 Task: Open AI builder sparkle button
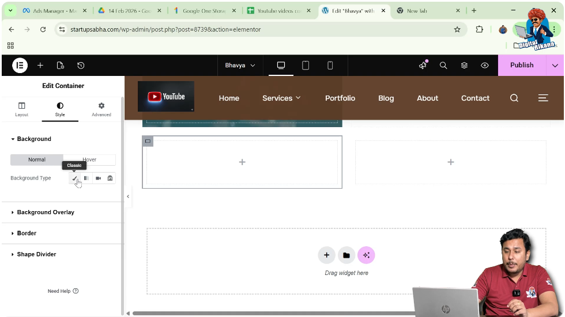click(366, 255)
